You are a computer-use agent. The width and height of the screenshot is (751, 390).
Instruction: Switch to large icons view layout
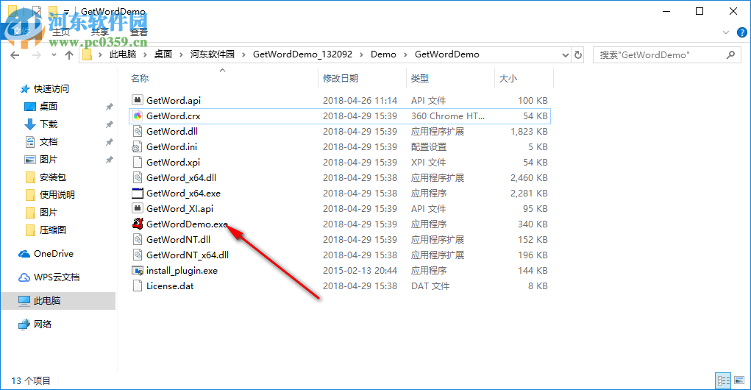739,380
